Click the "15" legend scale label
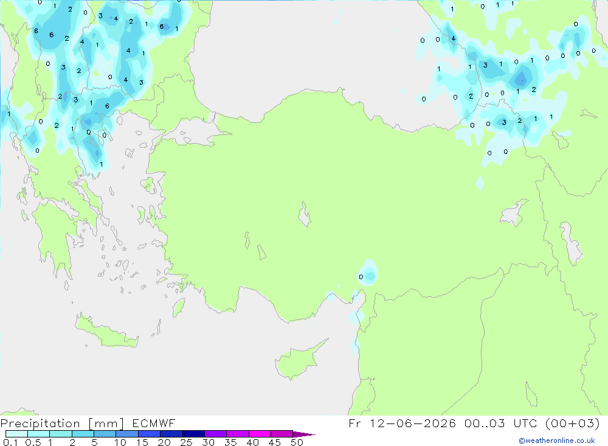This screenshot has height=446, width=608. 142,442
